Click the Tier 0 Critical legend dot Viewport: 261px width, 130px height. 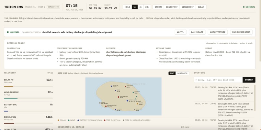105,120
